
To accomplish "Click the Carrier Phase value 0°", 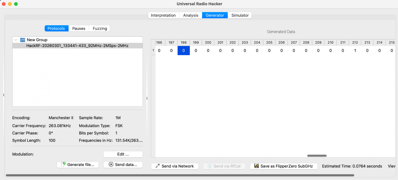I will pos(51,133).
